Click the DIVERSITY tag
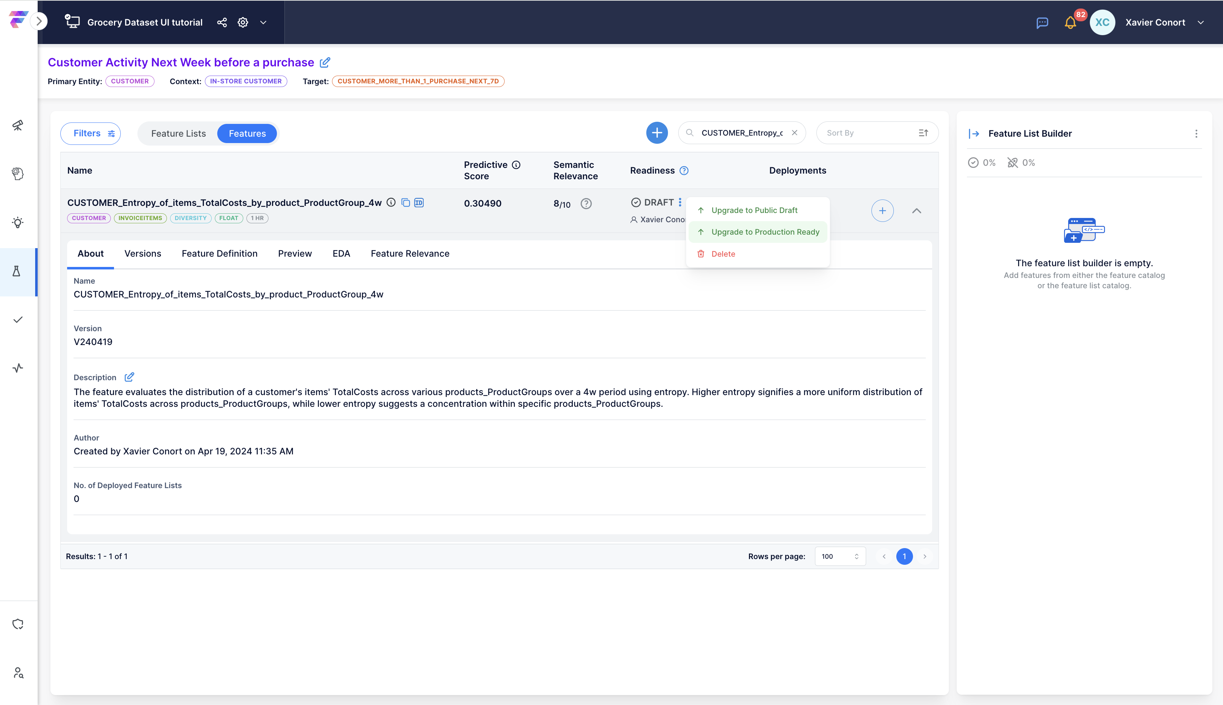 (x=190, y=218)
